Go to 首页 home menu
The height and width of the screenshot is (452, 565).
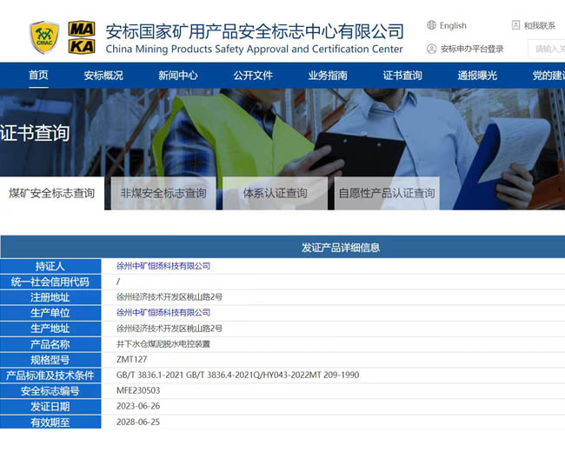click(38, 76)
